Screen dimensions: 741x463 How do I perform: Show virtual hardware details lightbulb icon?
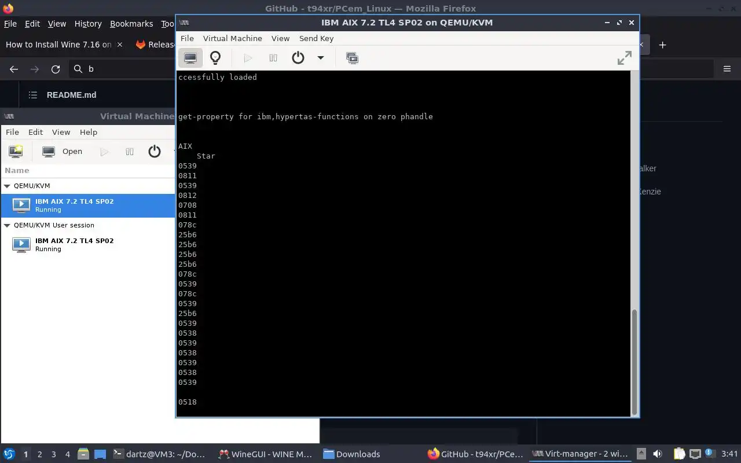pyautogui.click(x=215, y=58)
